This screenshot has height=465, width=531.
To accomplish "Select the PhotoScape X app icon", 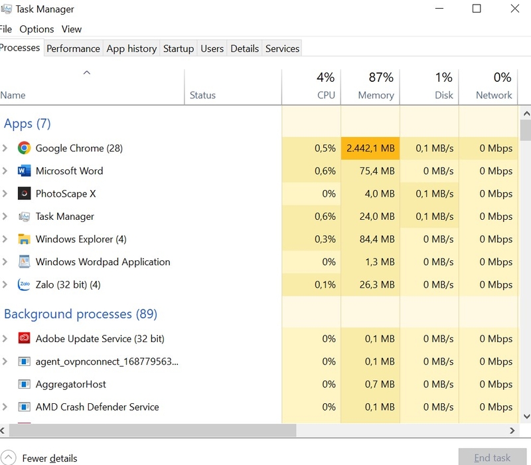I will [x=25, y=193].
